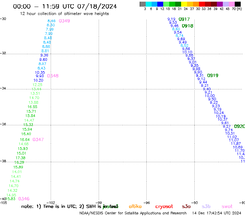Image resolution: width=245 pixels, height=216 pixels.
Task: Click the longitude axis label -96
Action: click(147, 203)
